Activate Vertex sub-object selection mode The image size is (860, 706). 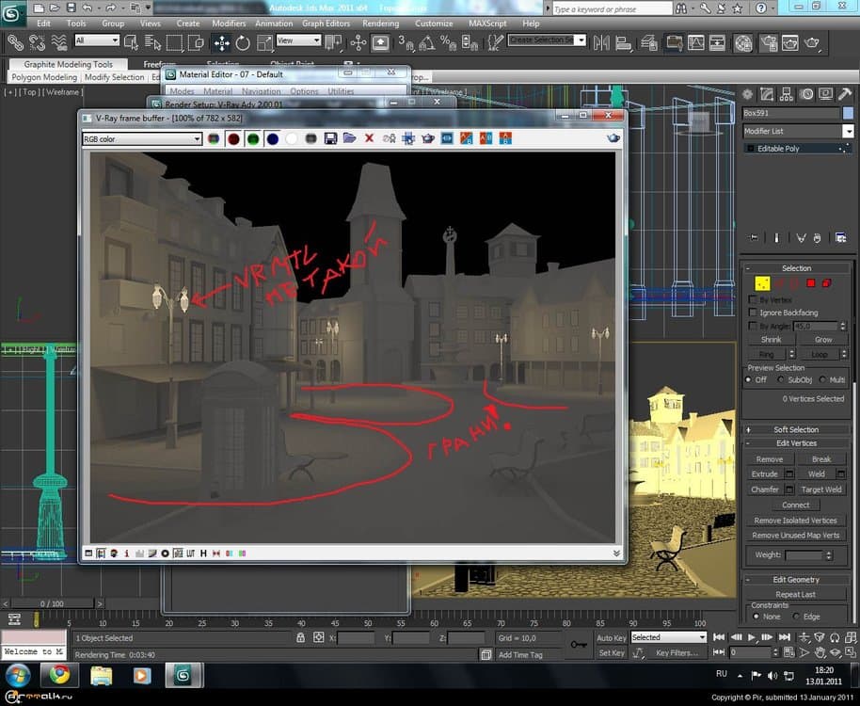pyautogui.click(x=763, y=283)
